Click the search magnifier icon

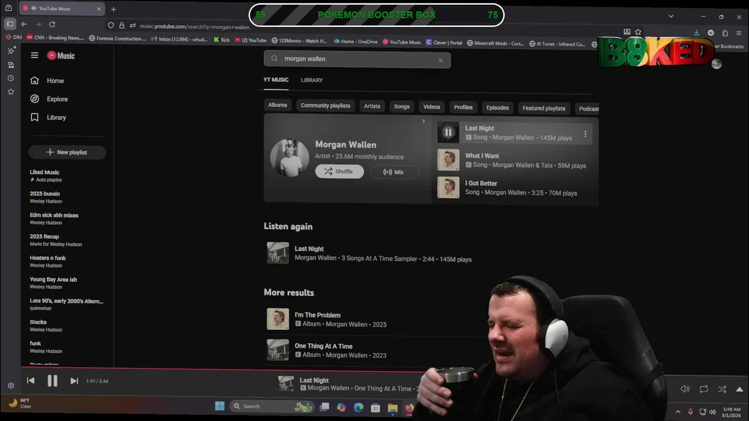tap(274, 58)
